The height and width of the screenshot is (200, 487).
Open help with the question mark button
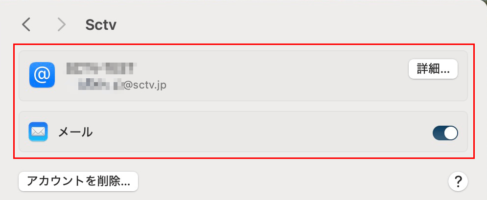pyautogui.click(x=458, y=181)
